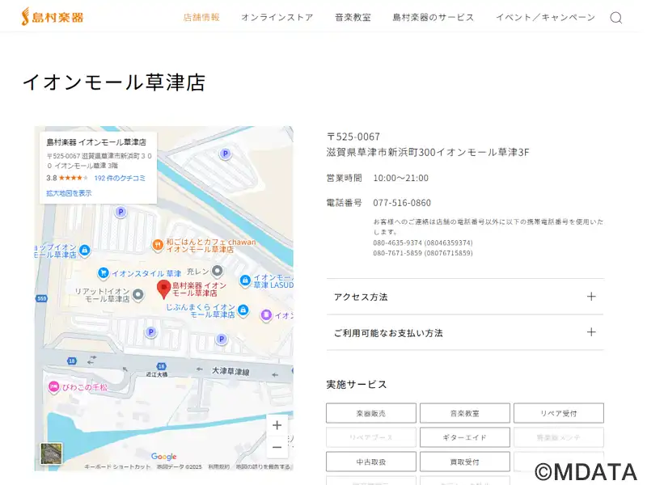Open the 島村楽器のサービス navigation item
This screenshot has height=485, width=647.
tap(433, 17)
